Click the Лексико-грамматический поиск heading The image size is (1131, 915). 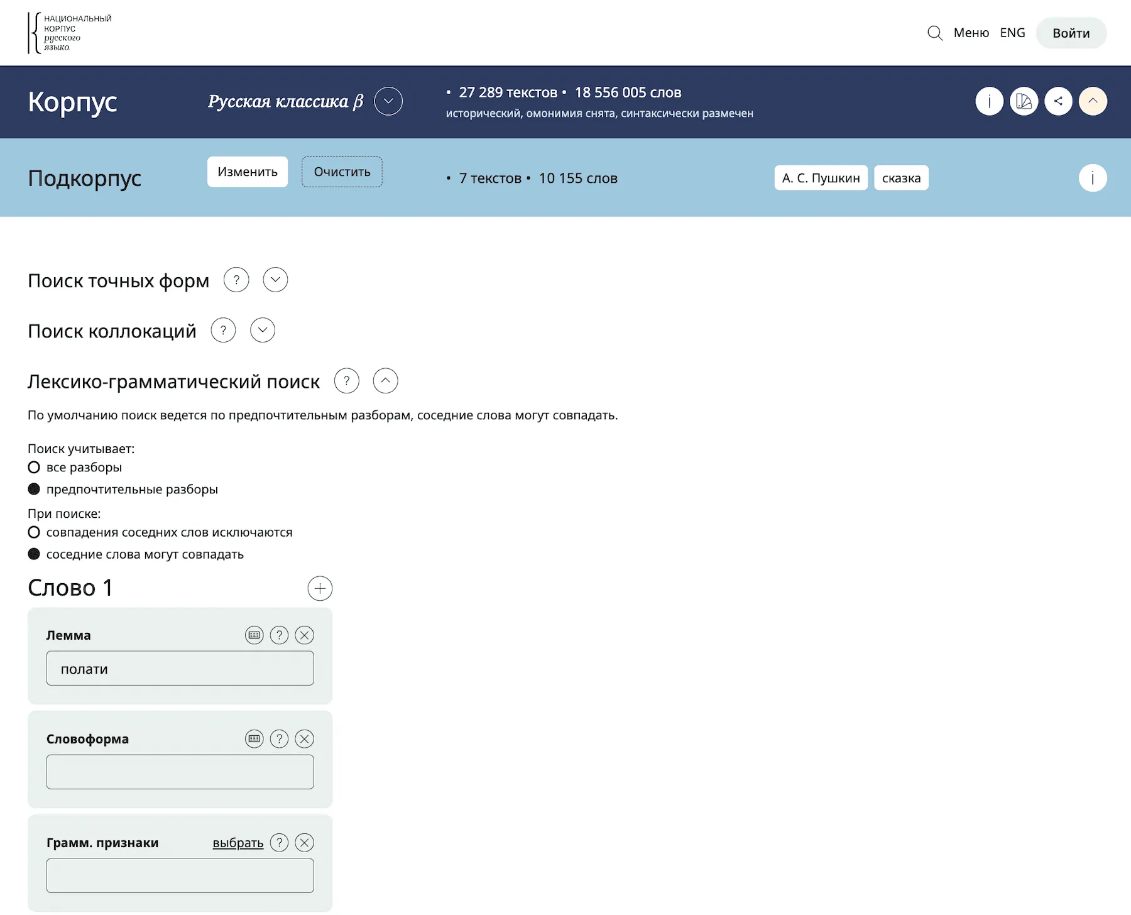(x=173, y=381)
